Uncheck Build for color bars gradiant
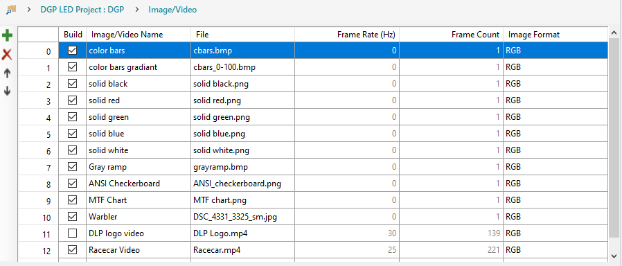Screen dimensions: 622x266 (x=72, y=67)
